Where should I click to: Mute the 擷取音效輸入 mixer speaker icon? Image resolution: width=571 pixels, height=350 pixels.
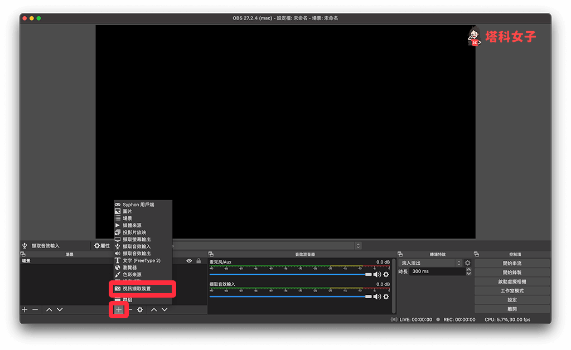point(377,296)
